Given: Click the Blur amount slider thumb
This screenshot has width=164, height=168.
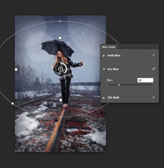Looking at the screenshot, I should click(119, 85).
